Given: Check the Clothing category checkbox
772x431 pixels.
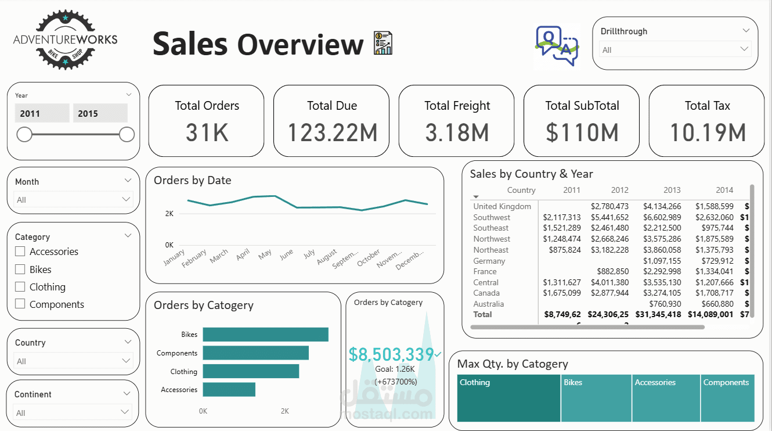Looking at the screenshot, I should pyautogui.click(x=20, y=287).
